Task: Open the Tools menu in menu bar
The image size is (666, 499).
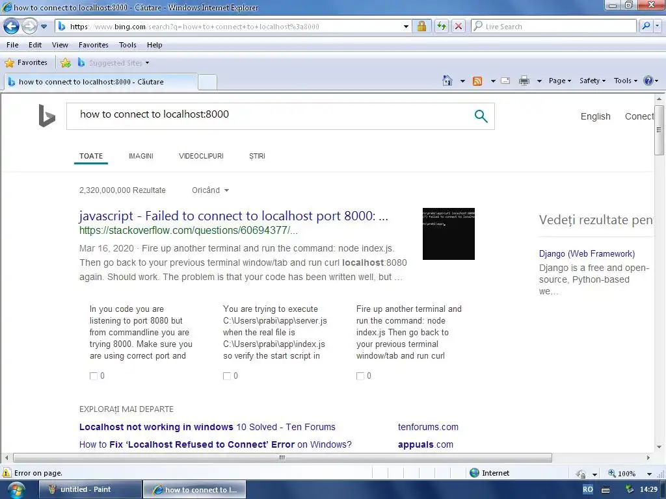Action: coord(127,45)
